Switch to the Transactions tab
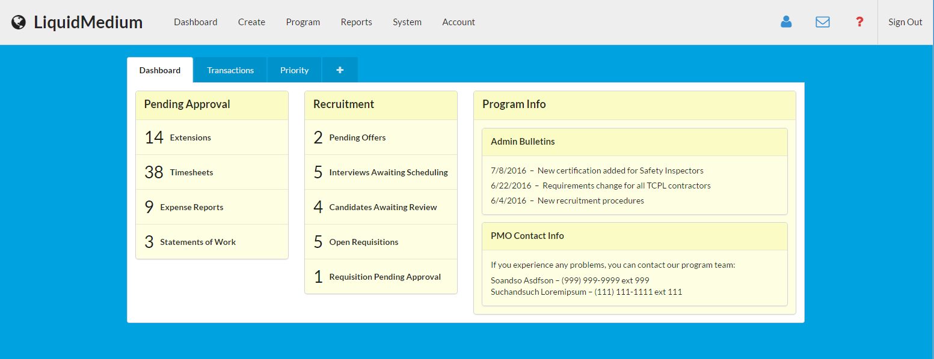 230,70
